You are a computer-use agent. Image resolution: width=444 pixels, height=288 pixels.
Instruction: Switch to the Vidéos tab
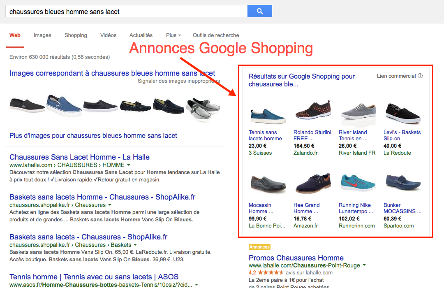pos(108,35)
